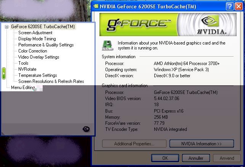
Task: Open Screen Resolutions & Refresh Rates
Action: tap(51, 81)
